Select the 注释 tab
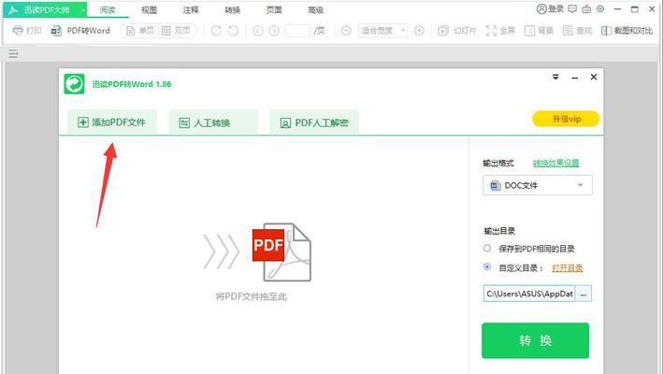The image size is (663, 374). click(191, 9)
